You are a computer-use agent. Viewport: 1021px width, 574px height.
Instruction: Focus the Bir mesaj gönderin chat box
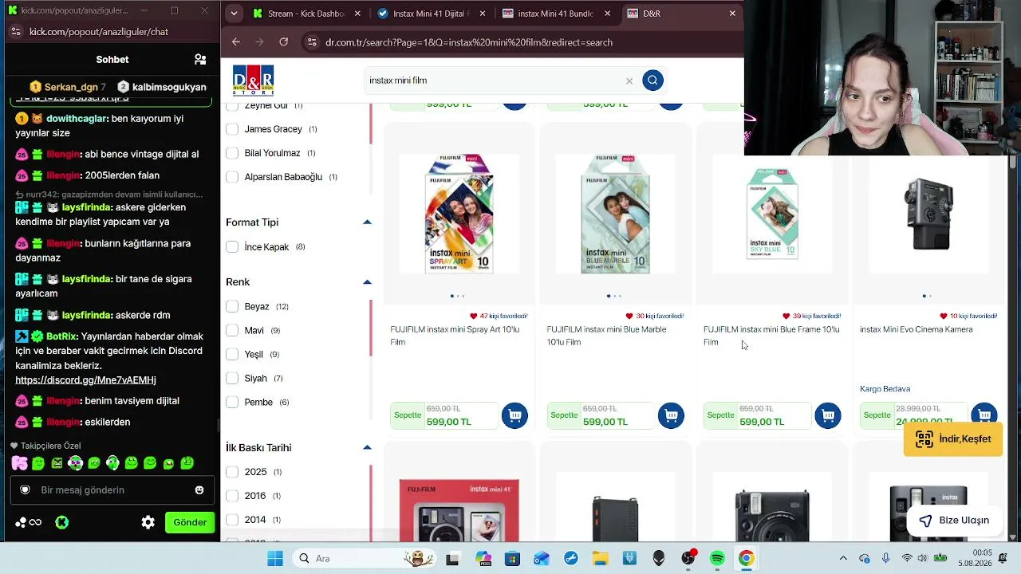(112, 490)
